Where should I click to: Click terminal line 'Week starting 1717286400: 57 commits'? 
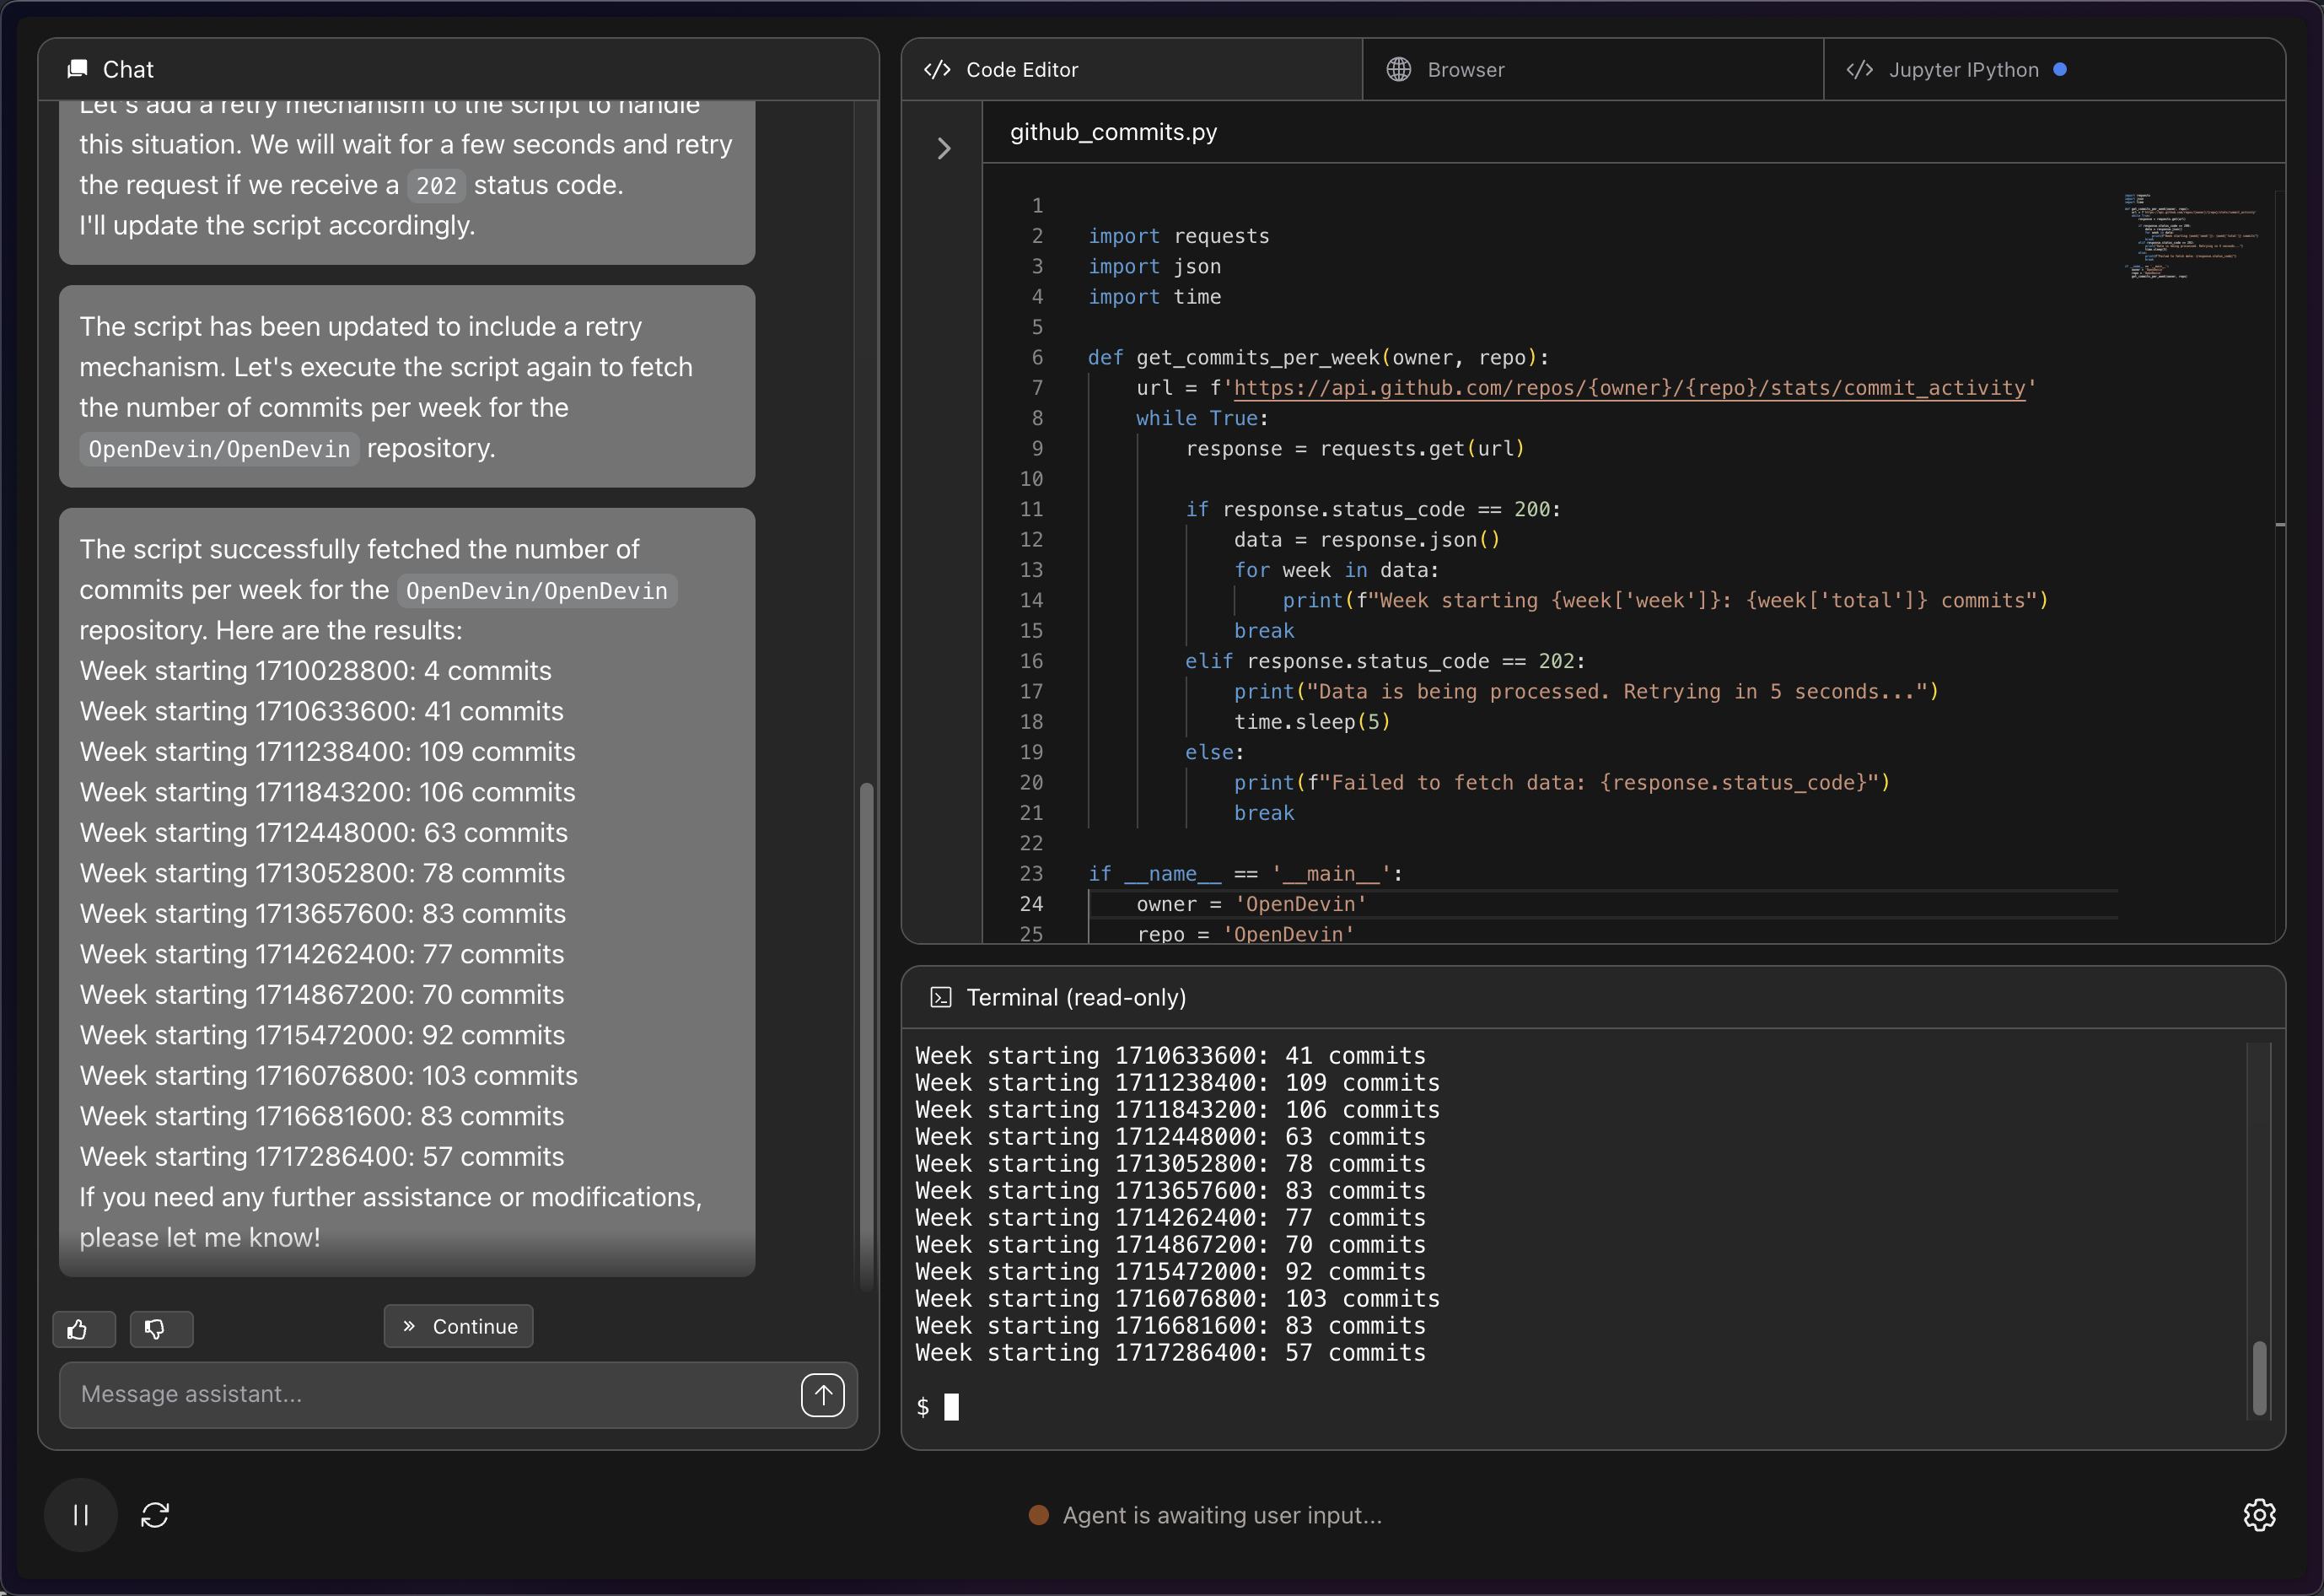[1171, 1354]
